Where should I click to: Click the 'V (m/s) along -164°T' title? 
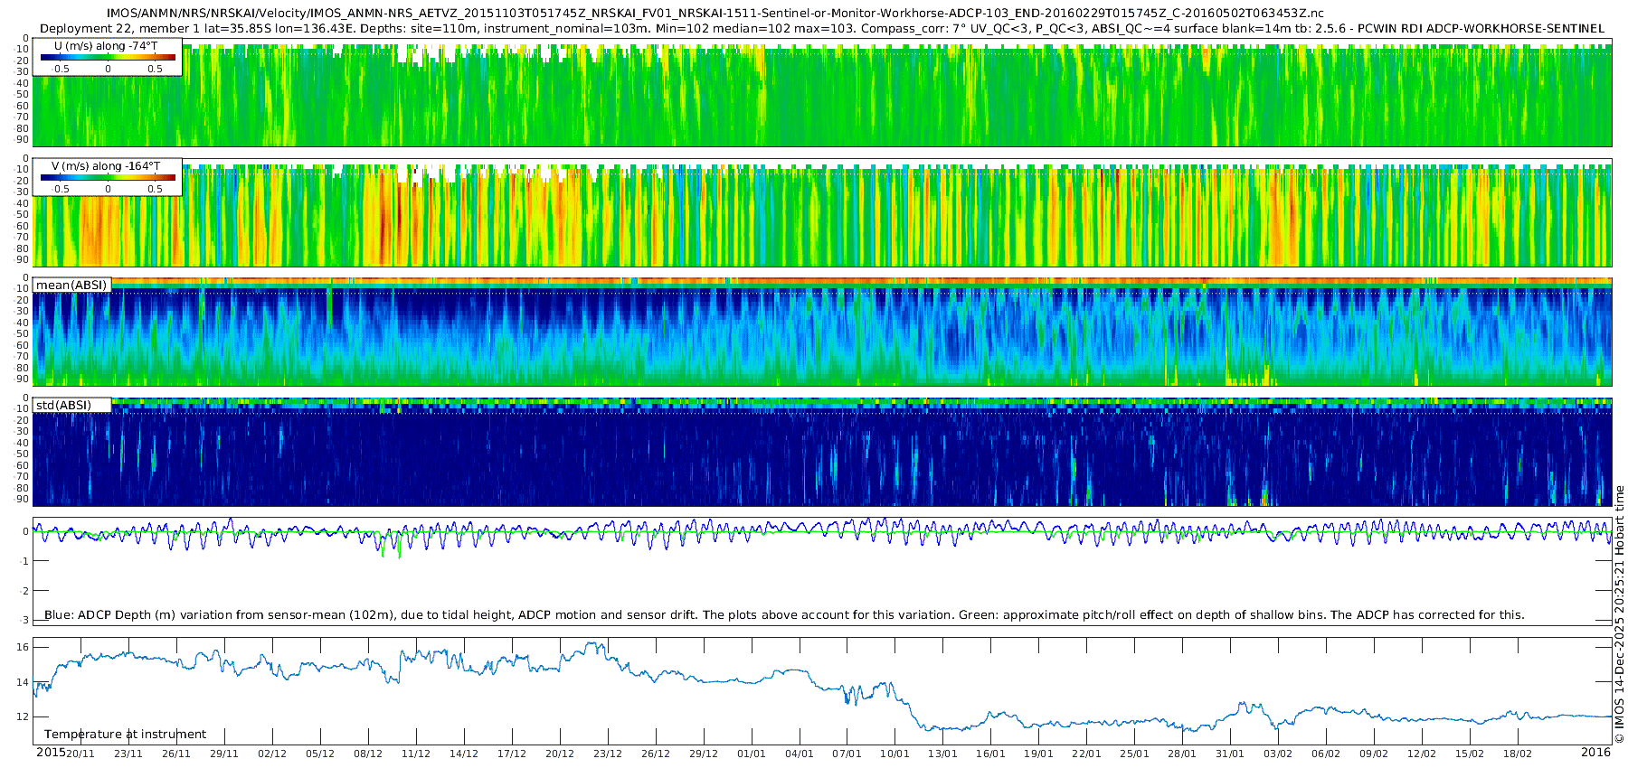[106, 166]
